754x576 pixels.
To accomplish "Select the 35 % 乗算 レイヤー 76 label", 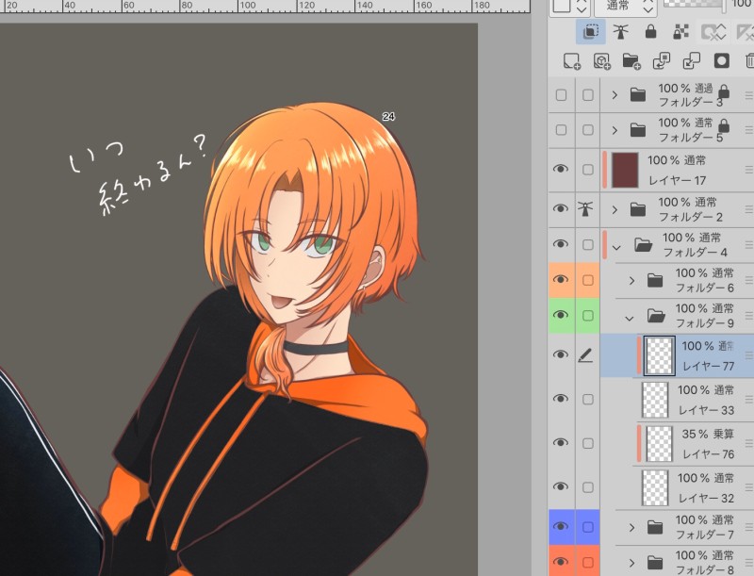I will 709,444.
